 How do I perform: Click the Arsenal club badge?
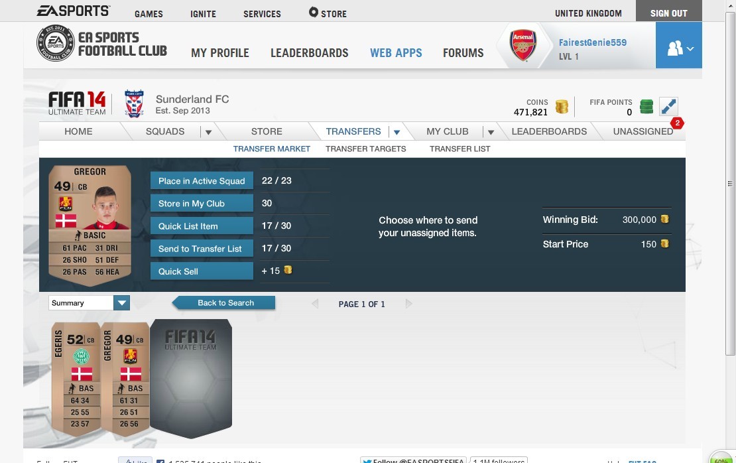pos(523,46)
